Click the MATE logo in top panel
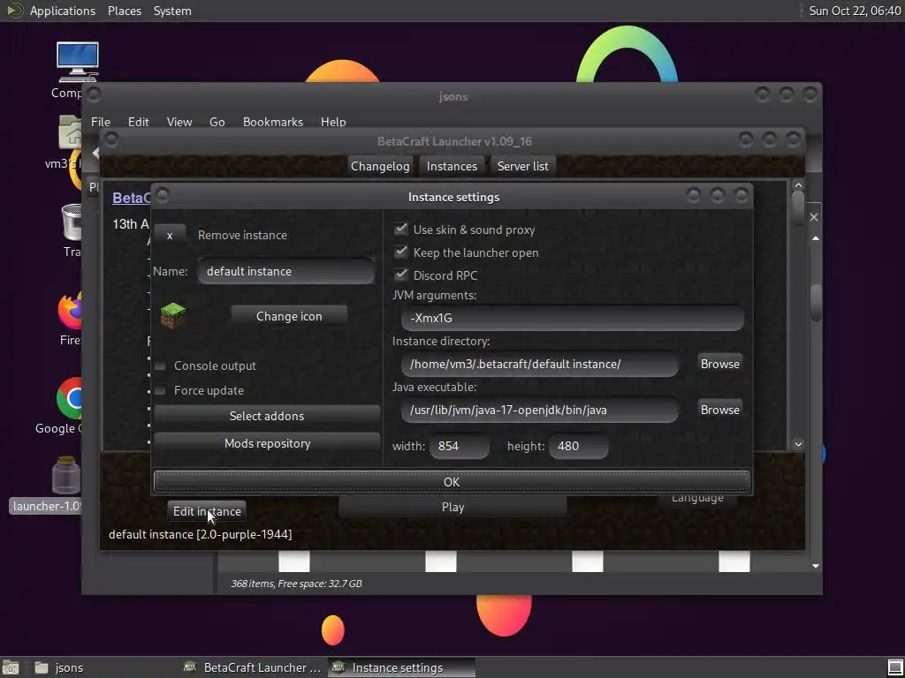The height and width of the screenshot is (678, 905). pos(14,11)
